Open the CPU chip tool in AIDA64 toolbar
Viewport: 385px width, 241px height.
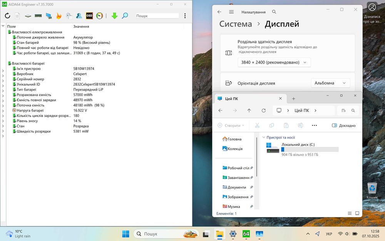[28, 16]
